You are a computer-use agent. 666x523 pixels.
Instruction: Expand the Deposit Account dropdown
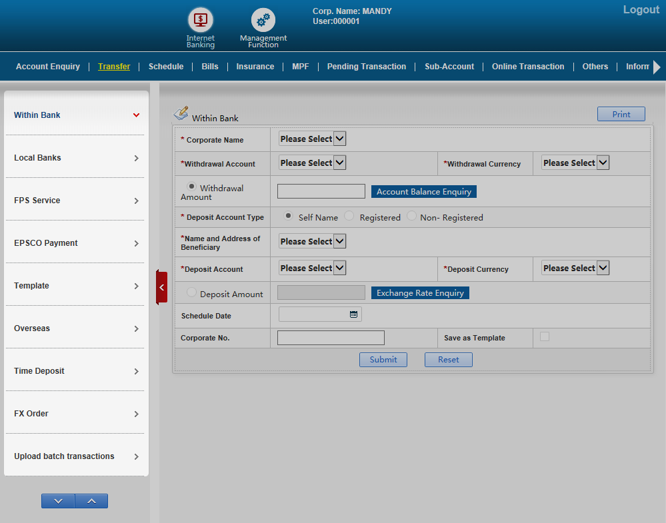tap(312, 268)
